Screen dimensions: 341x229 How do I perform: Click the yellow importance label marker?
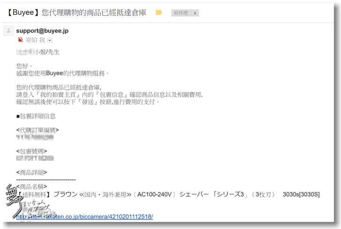pyautogui.click(x=159, y=13)
